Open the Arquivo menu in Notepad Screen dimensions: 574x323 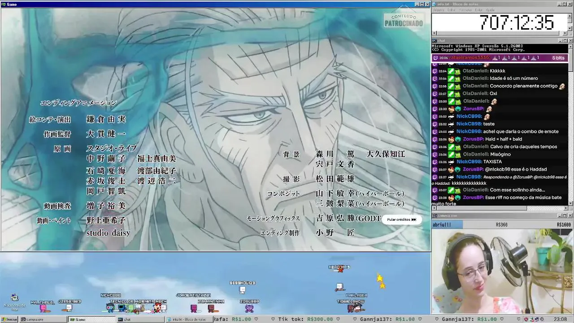pos(439,10)
